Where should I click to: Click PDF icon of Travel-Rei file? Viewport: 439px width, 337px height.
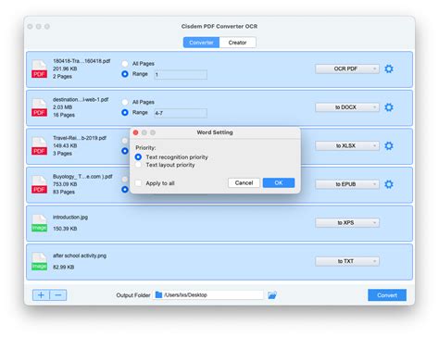tap(39, 146)
